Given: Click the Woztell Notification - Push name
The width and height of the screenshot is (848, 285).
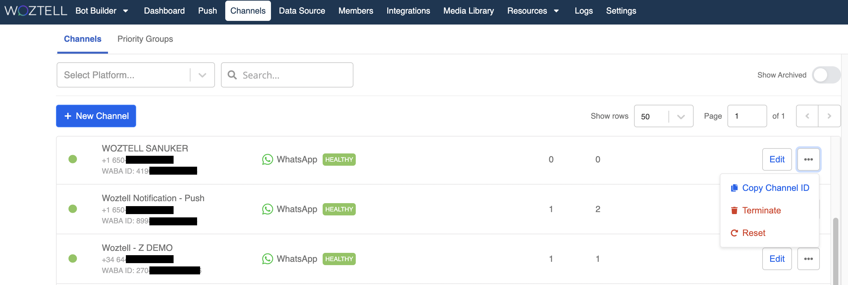Looking at the screenshot, I should pyautogui.click(x=153, y=198).
